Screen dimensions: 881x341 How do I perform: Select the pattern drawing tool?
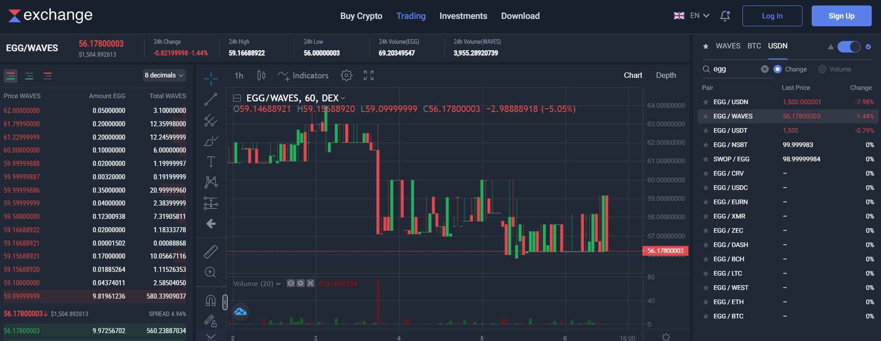point(211,182)
